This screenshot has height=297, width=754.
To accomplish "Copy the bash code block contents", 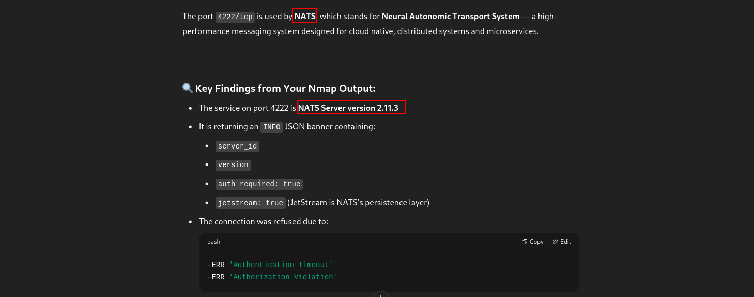I will click(532, 242).
